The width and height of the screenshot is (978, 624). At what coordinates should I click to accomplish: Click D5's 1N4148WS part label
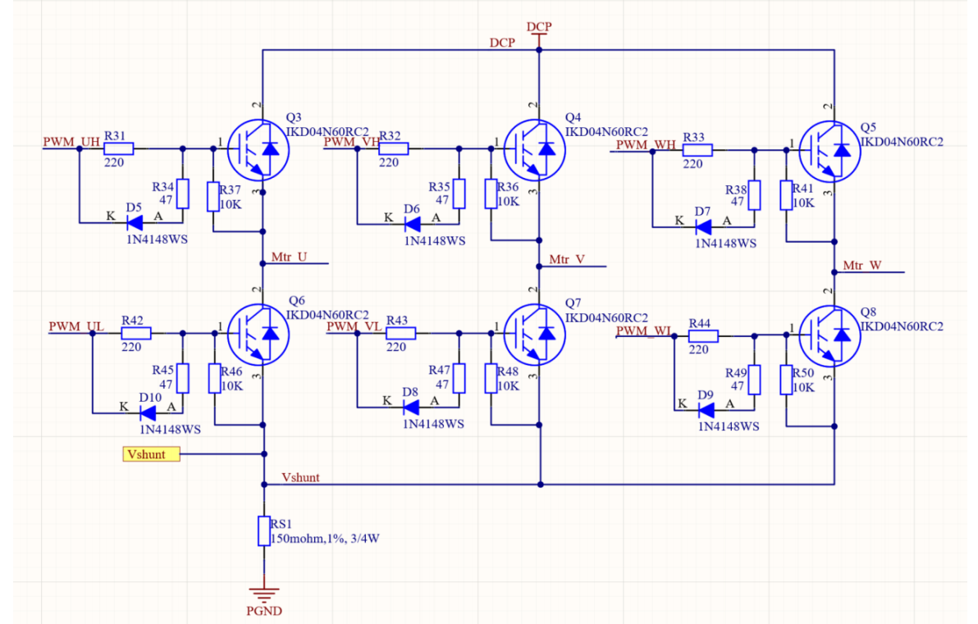coord(157,239)
